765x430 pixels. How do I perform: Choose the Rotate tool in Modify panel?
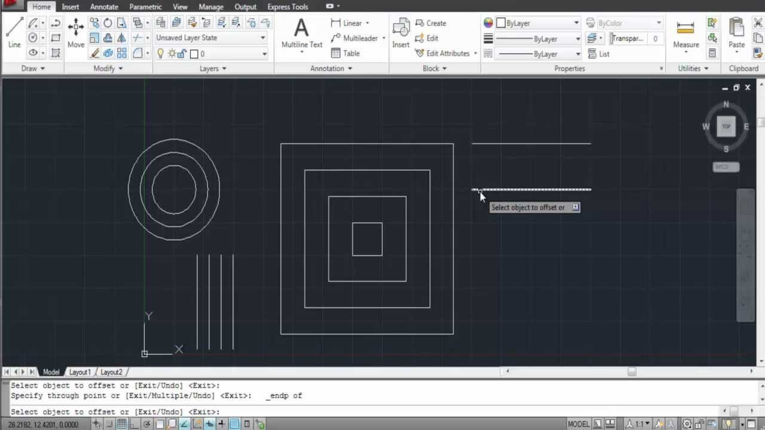[x=108, y=23]
